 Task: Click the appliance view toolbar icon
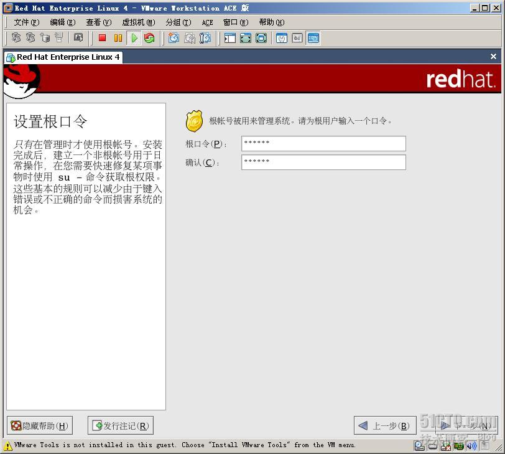tap(297, 38)
